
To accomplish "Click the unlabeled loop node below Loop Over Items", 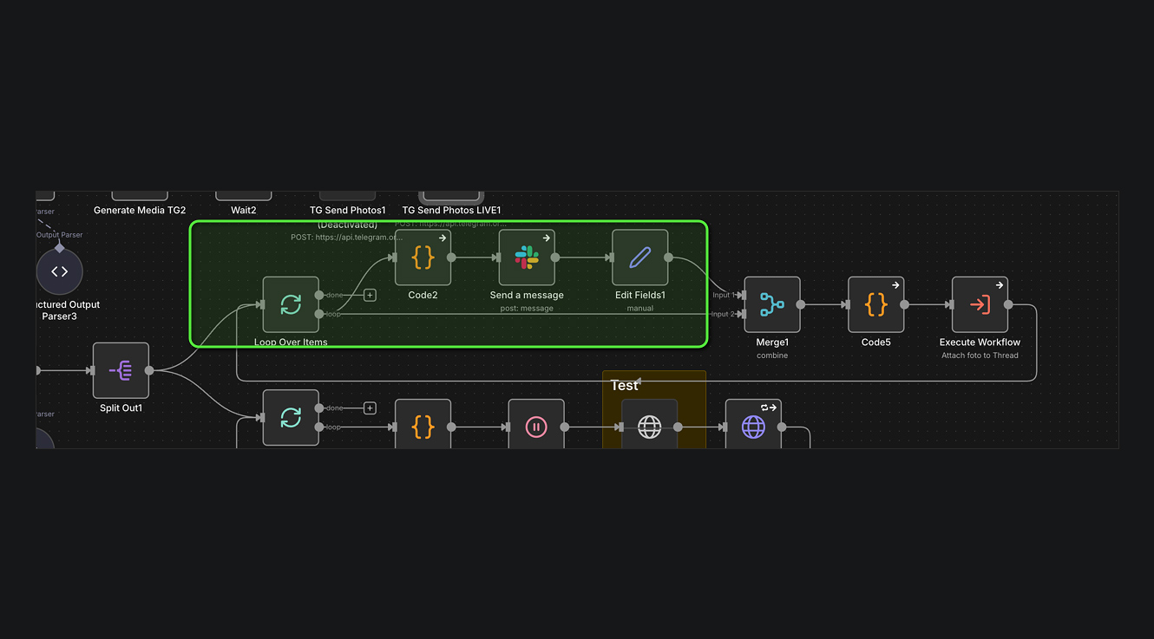I will pyautogui.click(x=291, y=418).
